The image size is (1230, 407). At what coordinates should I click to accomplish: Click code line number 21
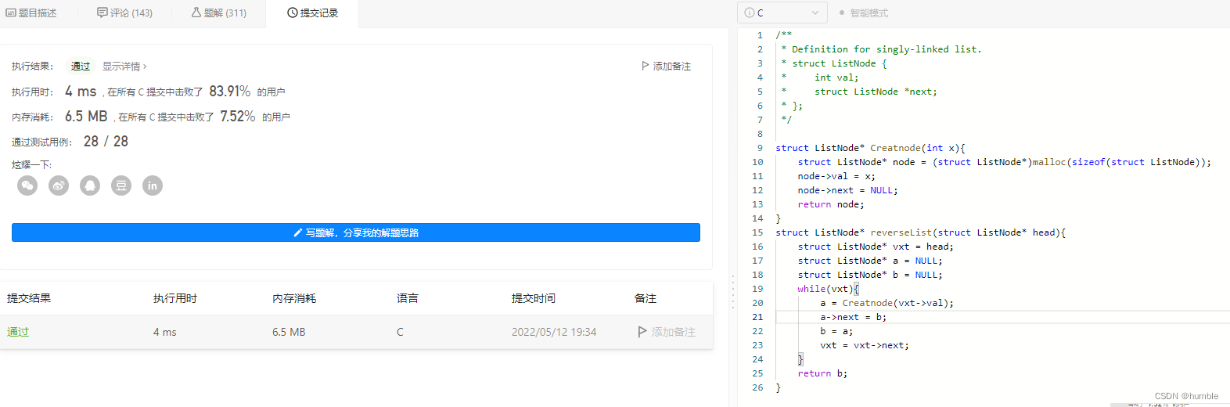(757, 317)
